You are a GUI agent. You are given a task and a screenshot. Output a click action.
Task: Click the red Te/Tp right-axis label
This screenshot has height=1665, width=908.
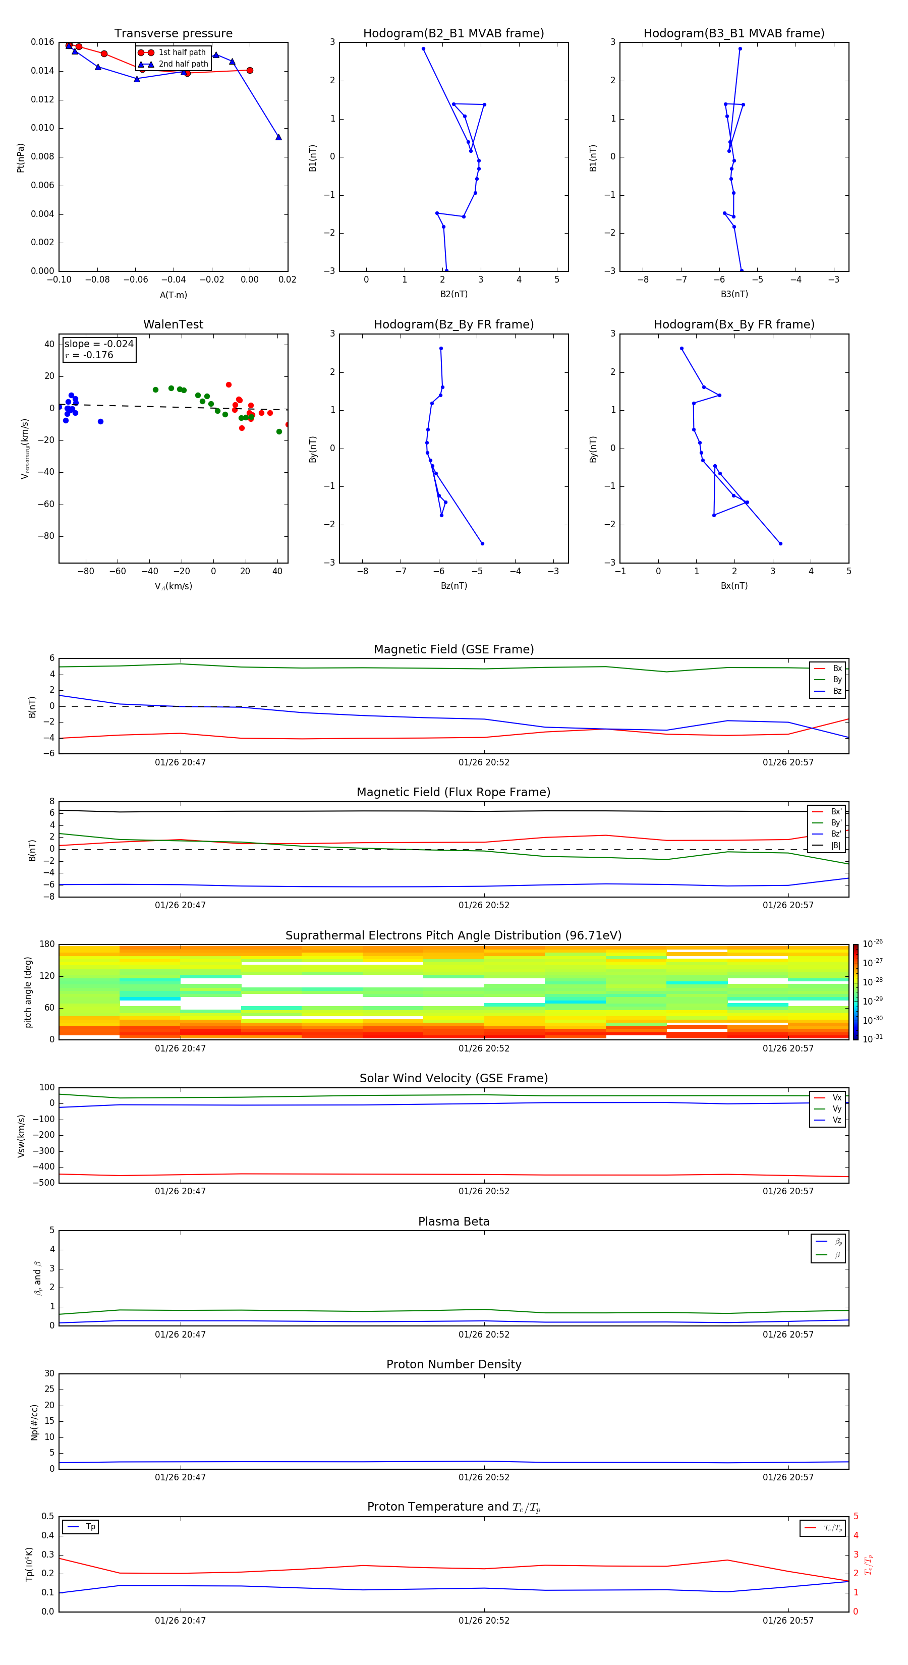pos(868,1564)
